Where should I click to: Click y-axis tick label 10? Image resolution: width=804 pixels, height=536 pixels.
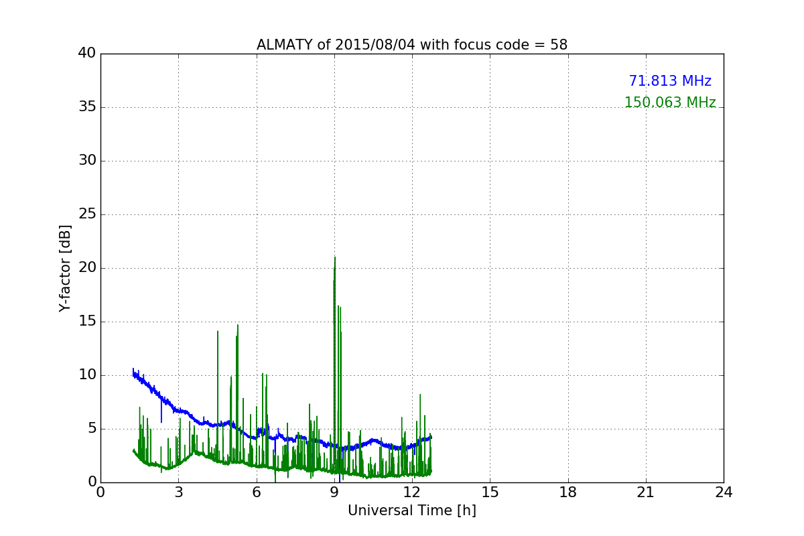point(86,375)
